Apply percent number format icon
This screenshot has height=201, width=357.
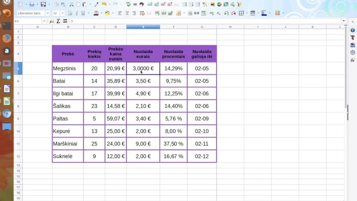pyautogui.click(x=190, y=13)
